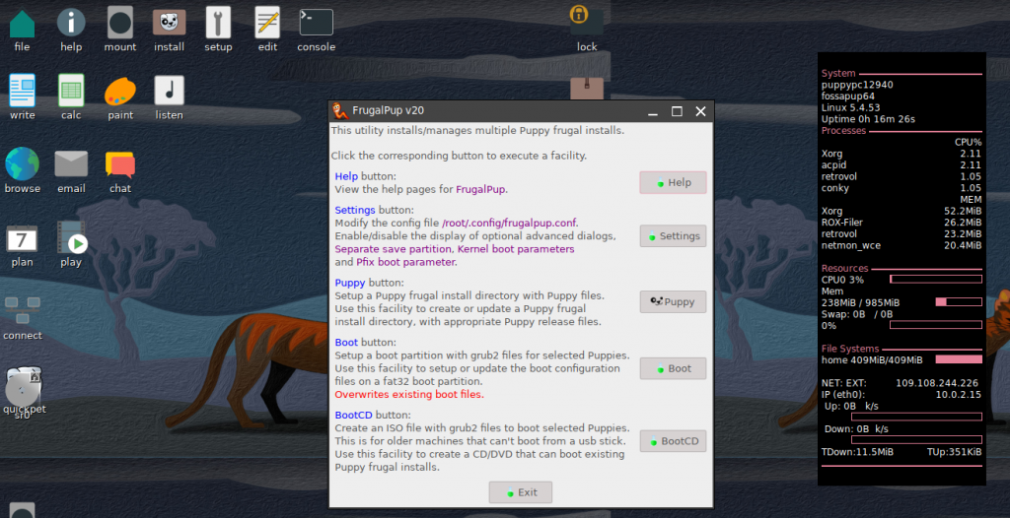Image resolution: width=1010 pixels, height=518 pixels.
Task: Click the FrugalPup v20 title text
Action: coord(388,111)
